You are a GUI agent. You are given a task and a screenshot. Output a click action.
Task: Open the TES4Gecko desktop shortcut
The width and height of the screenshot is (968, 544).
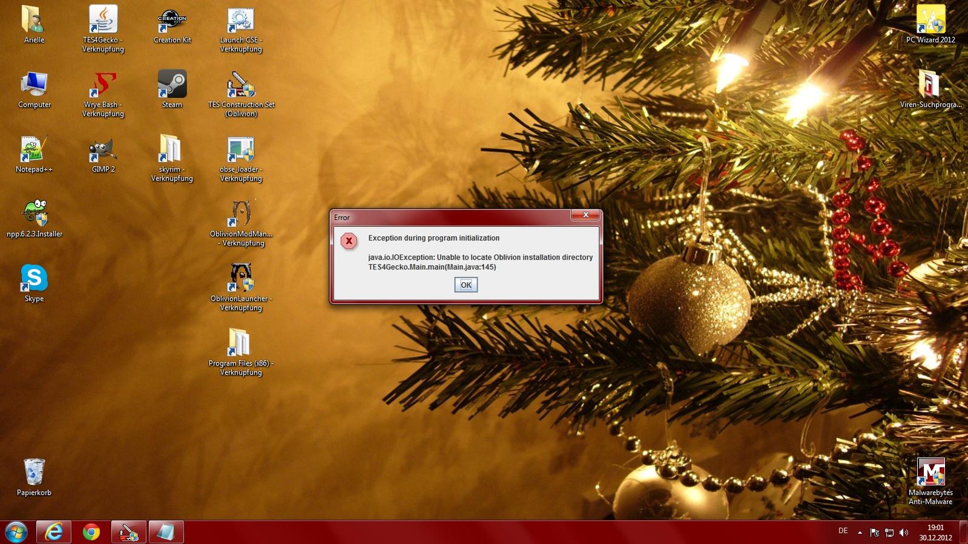click(x=103, y=21)
